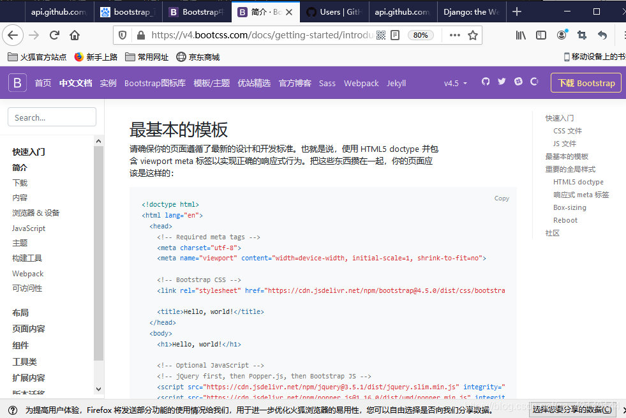
Task: Expand the v4.5 version dropdown
Action: pos(455,83)
